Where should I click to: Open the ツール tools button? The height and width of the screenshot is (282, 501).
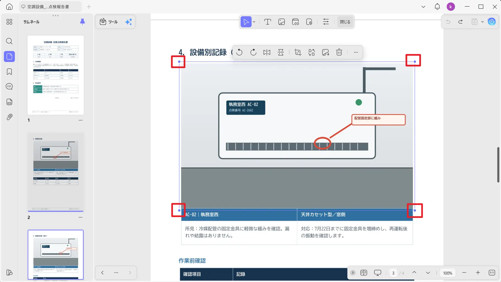(109, 22)
